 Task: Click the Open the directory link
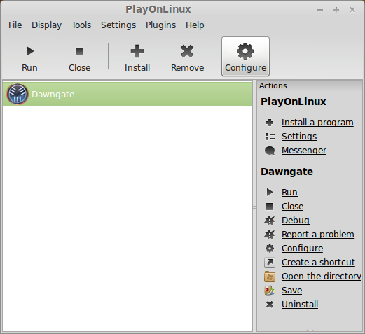[x=322, y=277]
